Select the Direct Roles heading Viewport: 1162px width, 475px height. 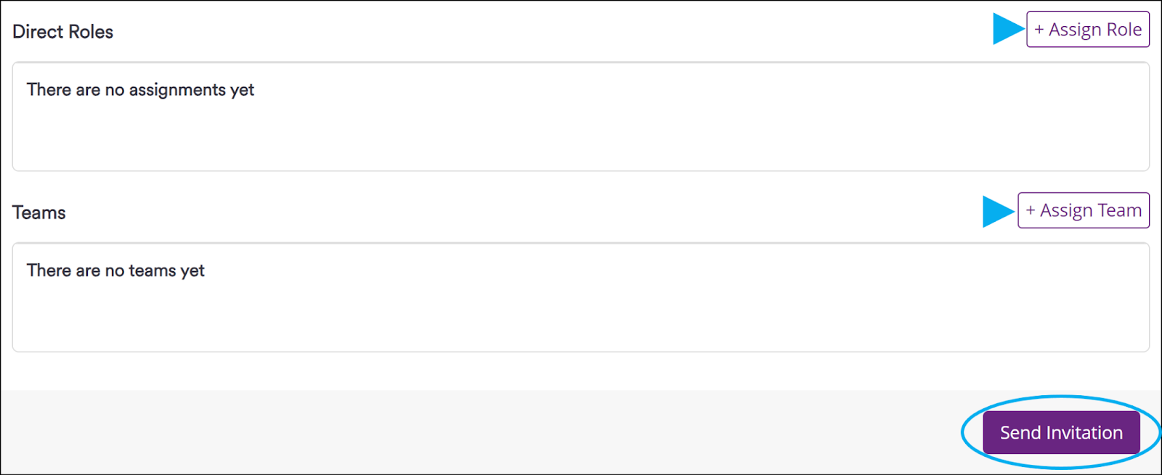tap(63, 32)
